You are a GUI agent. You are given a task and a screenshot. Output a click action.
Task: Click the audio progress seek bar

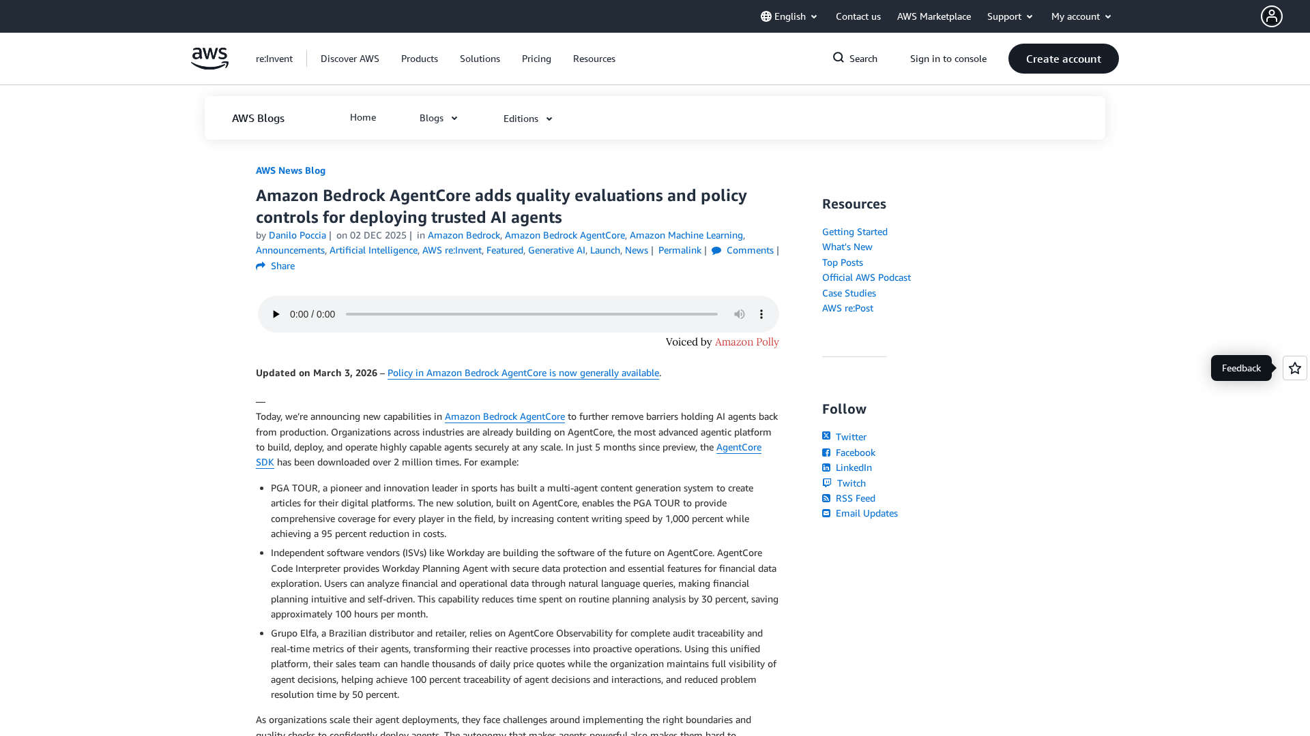531,314
